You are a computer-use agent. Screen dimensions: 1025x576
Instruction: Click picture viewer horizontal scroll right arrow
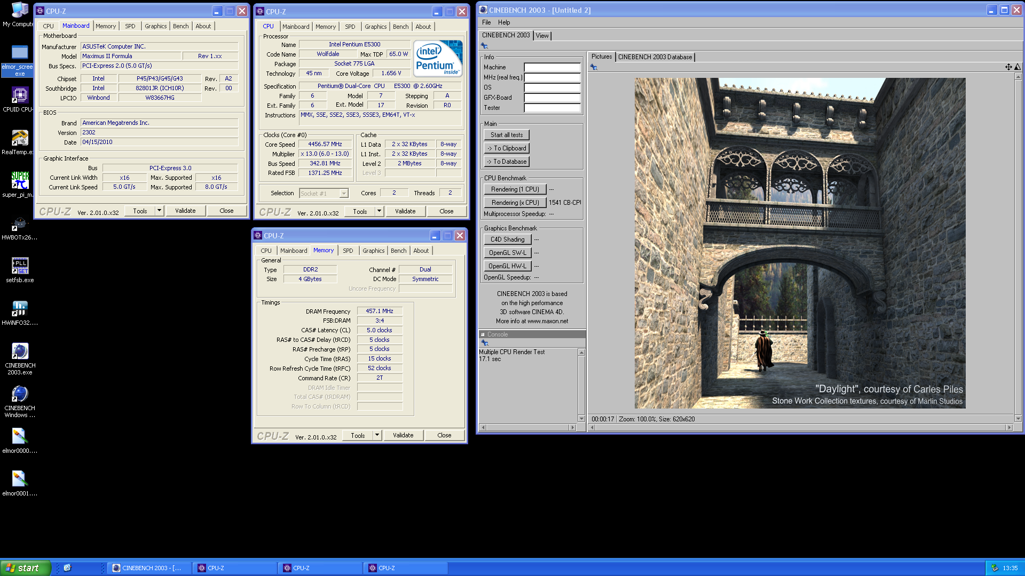point(1009,427)
